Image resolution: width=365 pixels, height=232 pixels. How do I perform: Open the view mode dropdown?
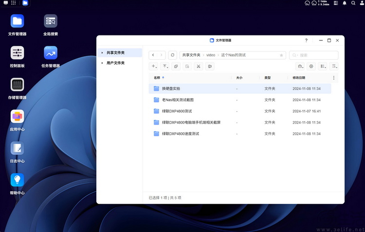coord(323,66)
